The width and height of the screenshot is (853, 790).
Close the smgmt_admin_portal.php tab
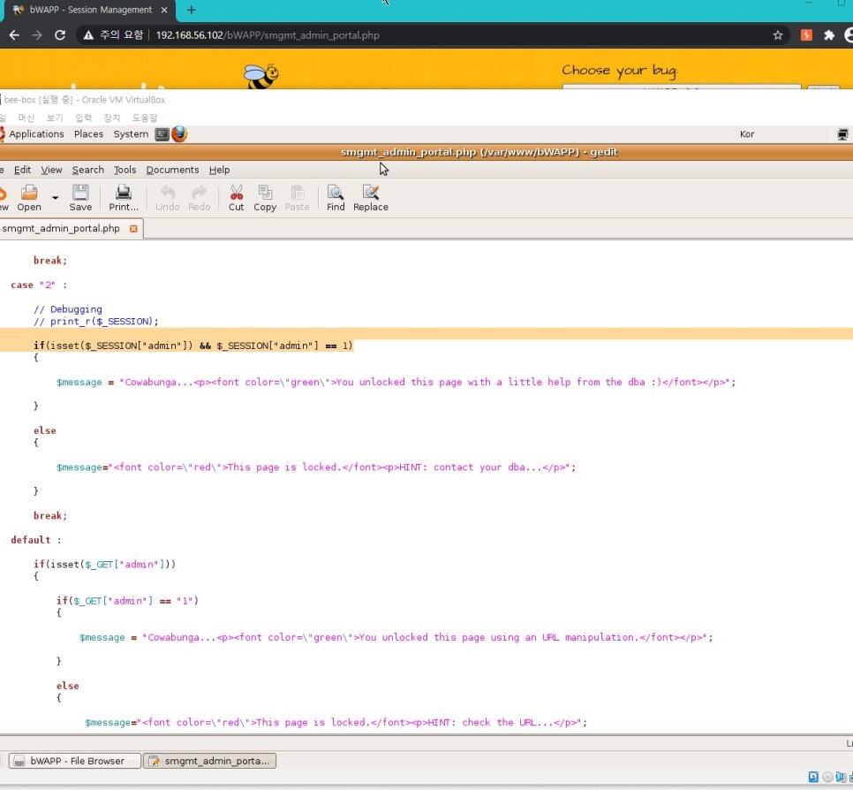(133, 229)
